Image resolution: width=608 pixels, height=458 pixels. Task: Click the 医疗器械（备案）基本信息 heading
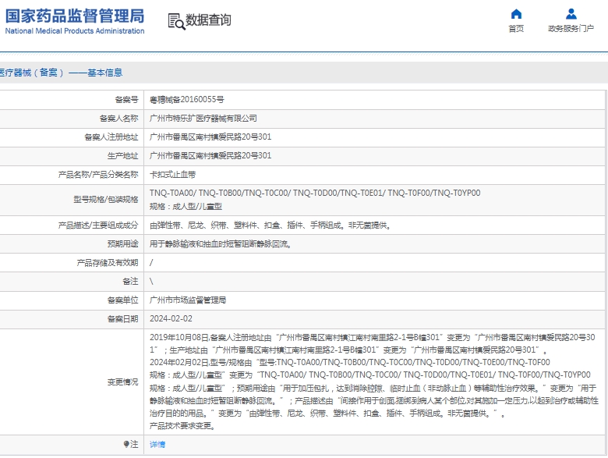(x=61, y=73)
